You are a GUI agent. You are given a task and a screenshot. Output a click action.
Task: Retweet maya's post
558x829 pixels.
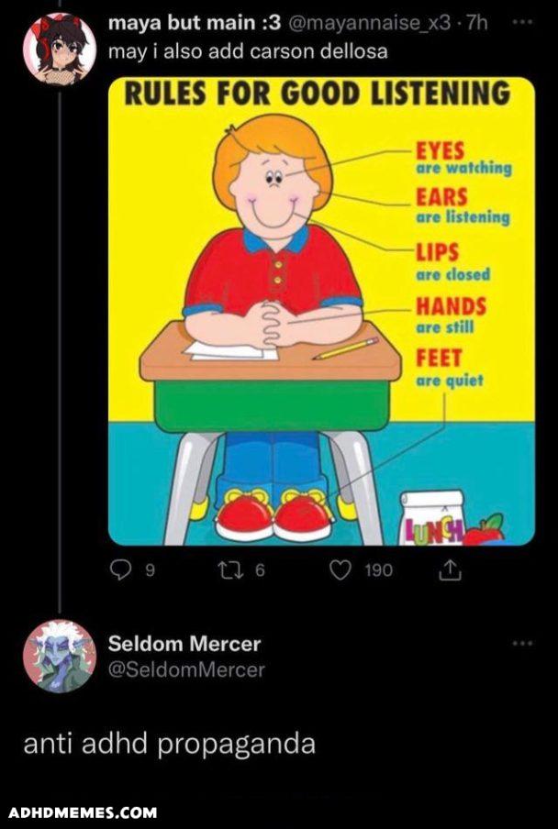click(x=232, y=570)
